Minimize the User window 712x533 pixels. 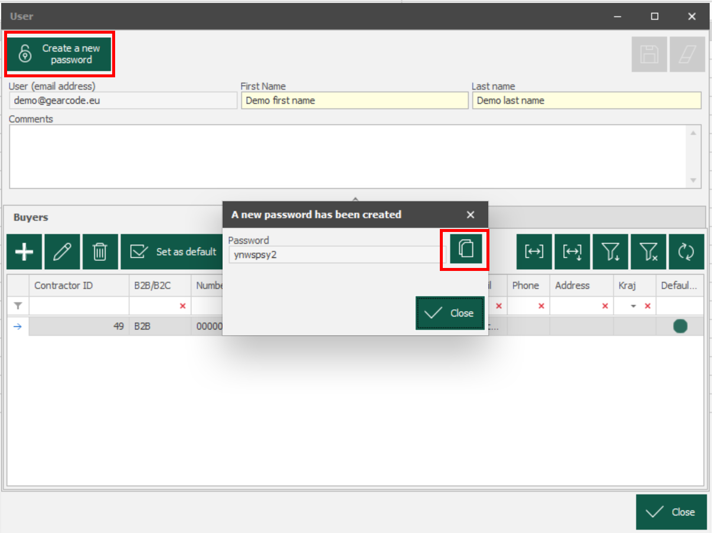point(618,17)
